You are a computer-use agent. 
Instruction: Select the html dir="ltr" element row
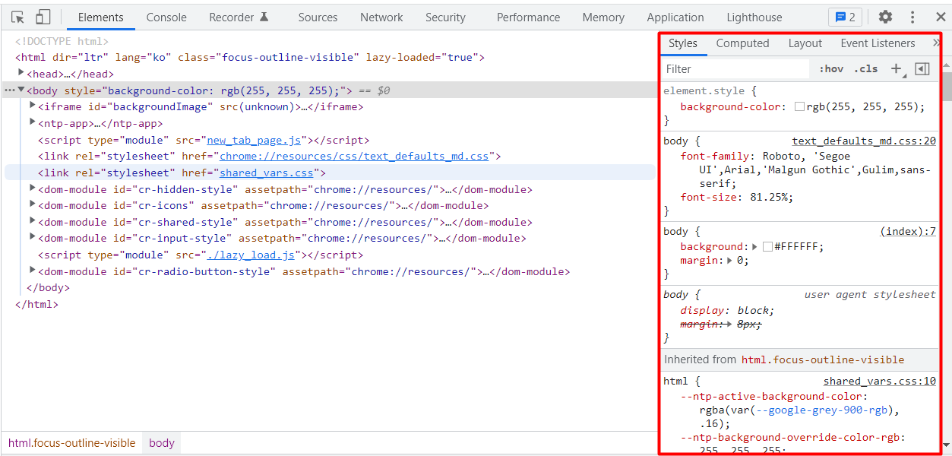pos(250,57)
